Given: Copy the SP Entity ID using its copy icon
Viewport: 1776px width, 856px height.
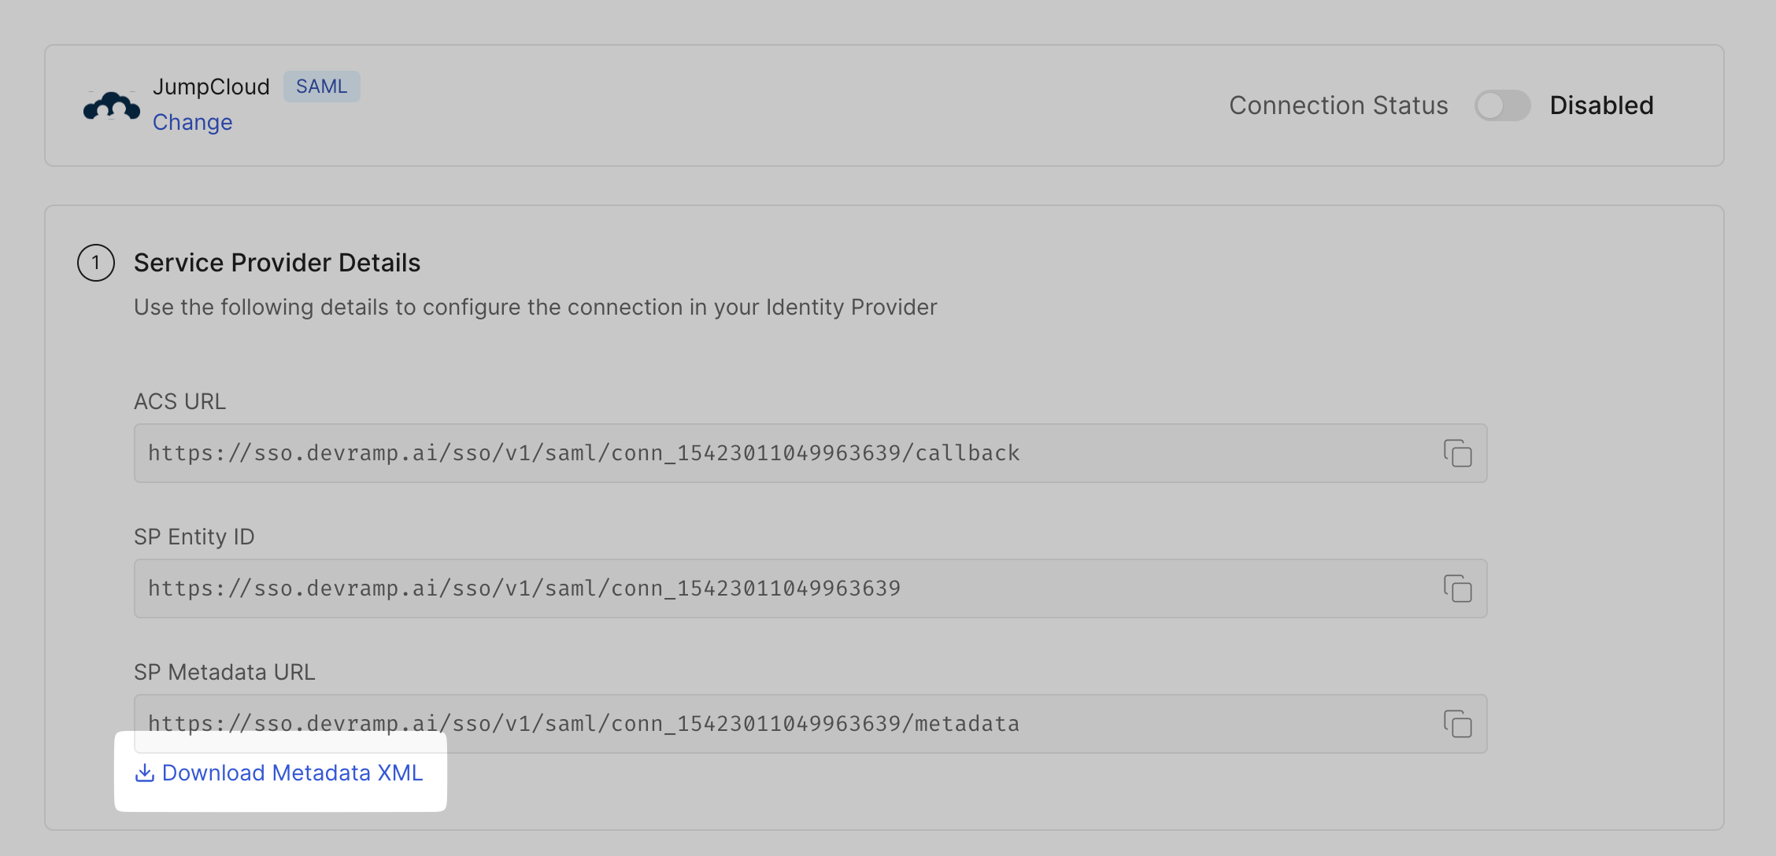Looking at the screenshot, I should (x=1457, y=588).
